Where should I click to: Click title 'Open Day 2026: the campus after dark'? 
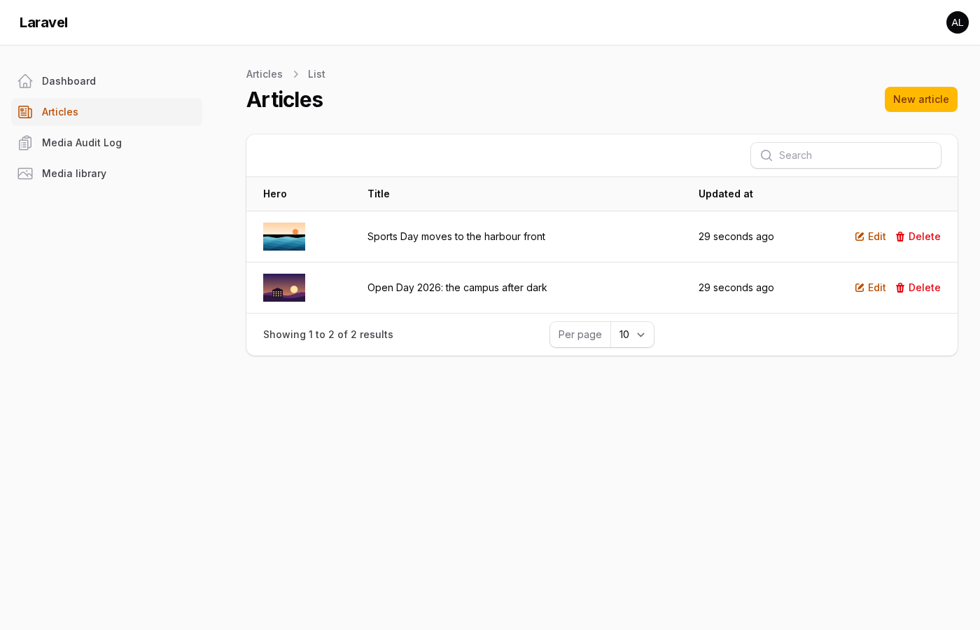pos(457,288)
